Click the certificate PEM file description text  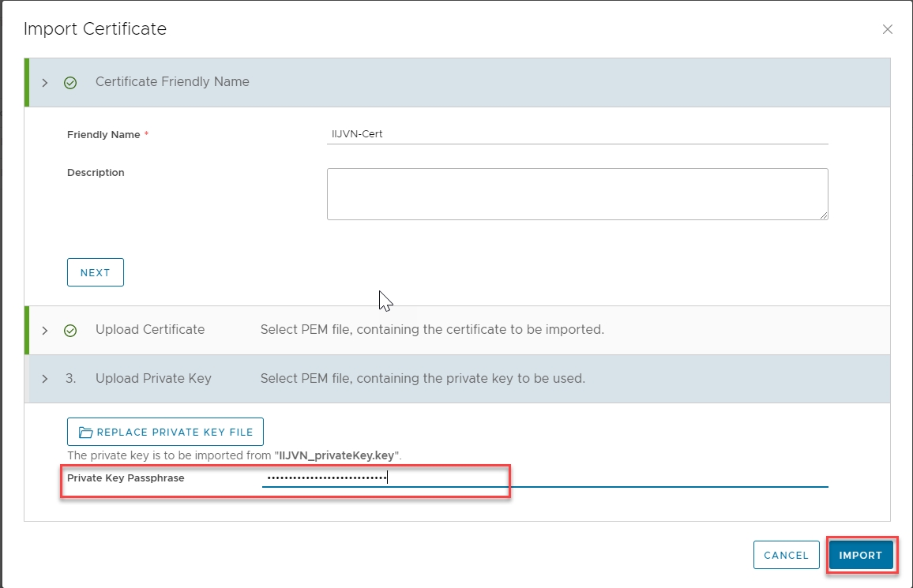point(432,330)
